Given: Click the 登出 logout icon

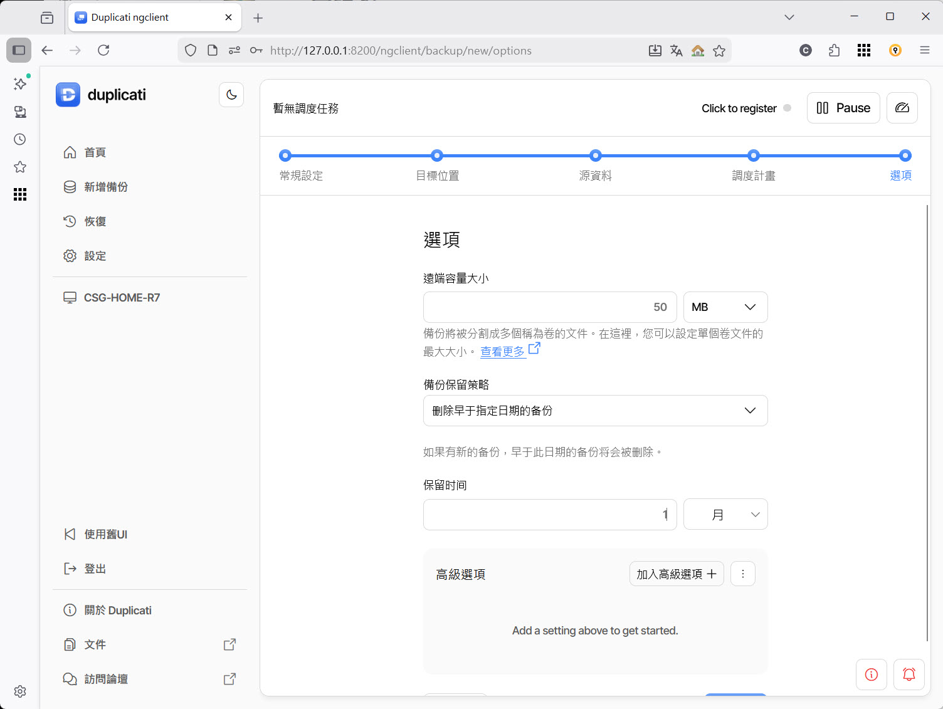Looking at the screenshot, I should 70,569.
